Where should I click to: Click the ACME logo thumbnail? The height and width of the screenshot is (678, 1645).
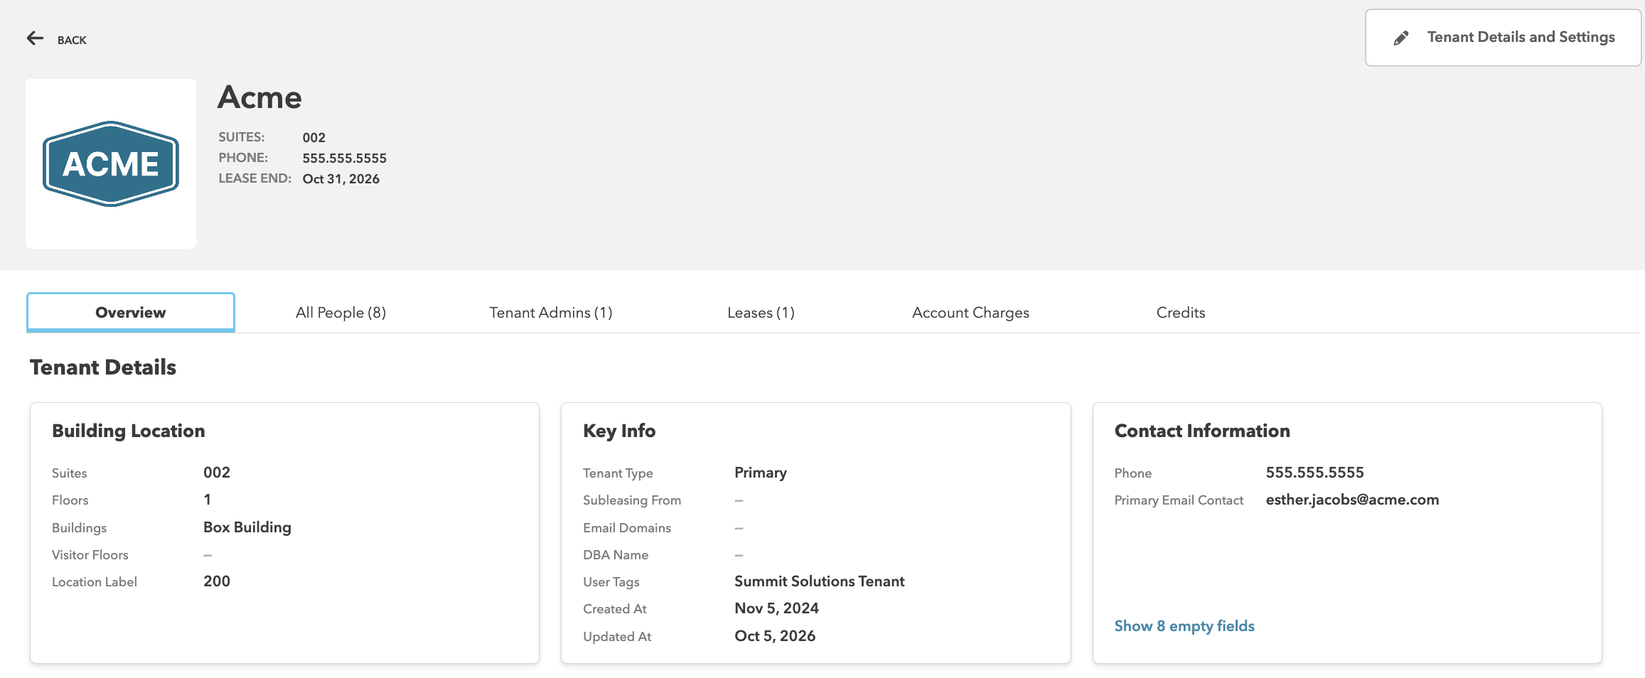pyautogui.click(x=111, y=163)
